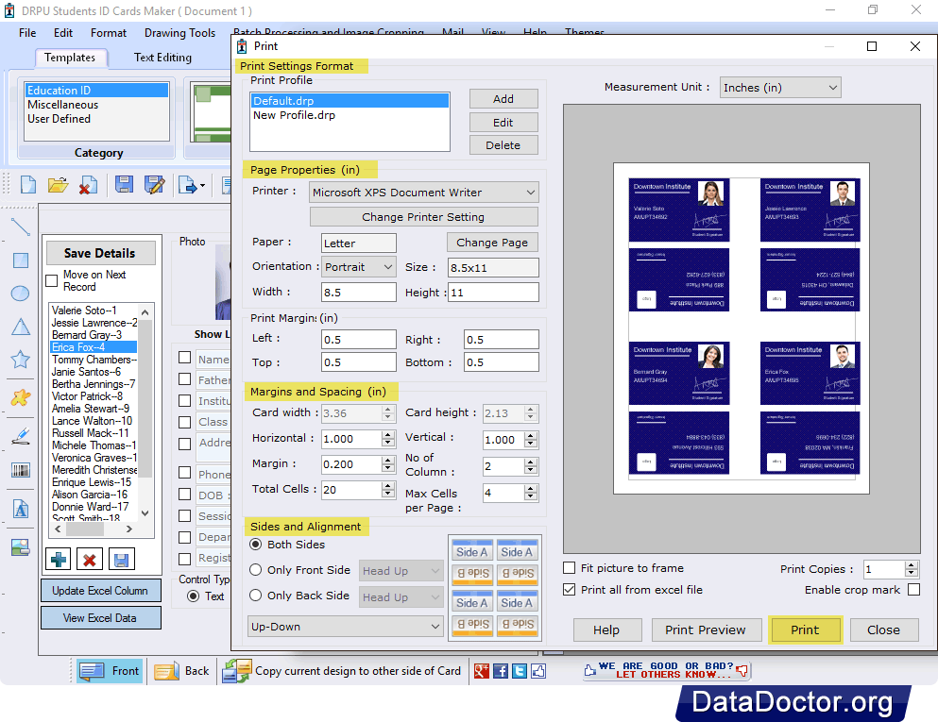Open Head Up dropdown for back side
This screenshot has height=722, width=938.
point(401,597)
